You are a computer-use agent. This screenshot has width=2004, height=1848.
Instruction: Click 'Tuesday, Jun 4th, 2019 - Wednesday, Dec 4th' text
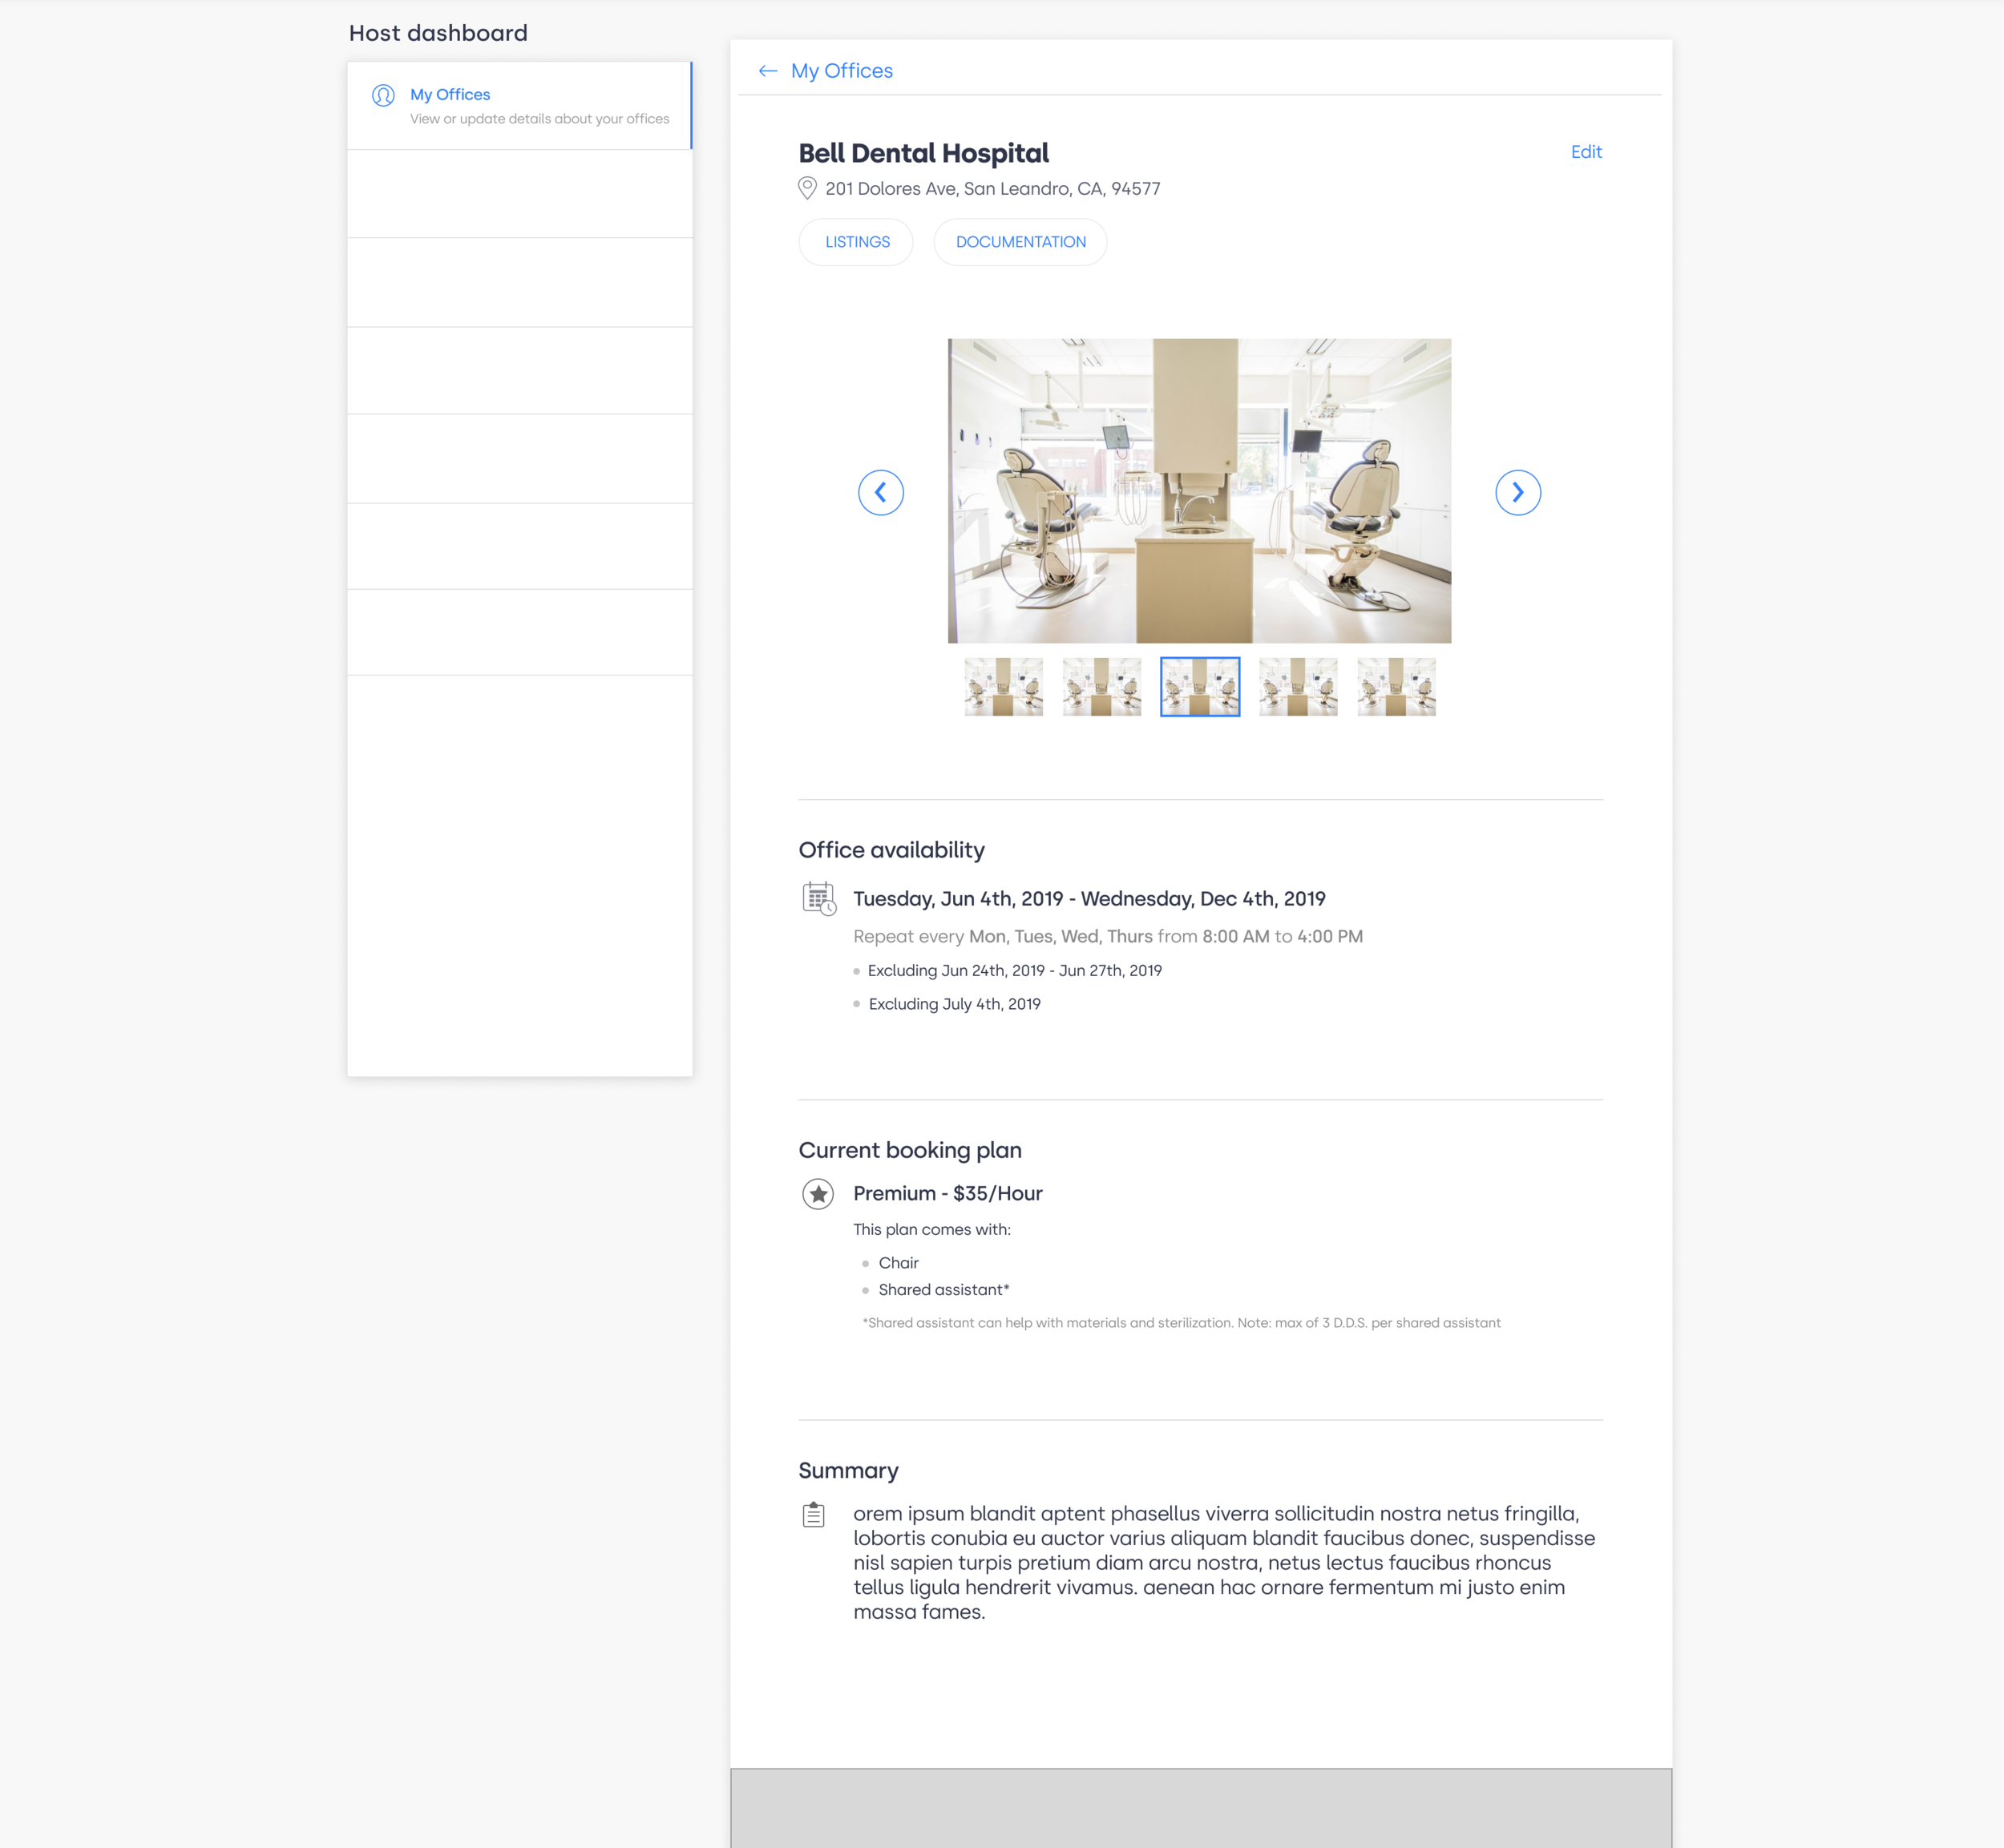(1089, 899)
